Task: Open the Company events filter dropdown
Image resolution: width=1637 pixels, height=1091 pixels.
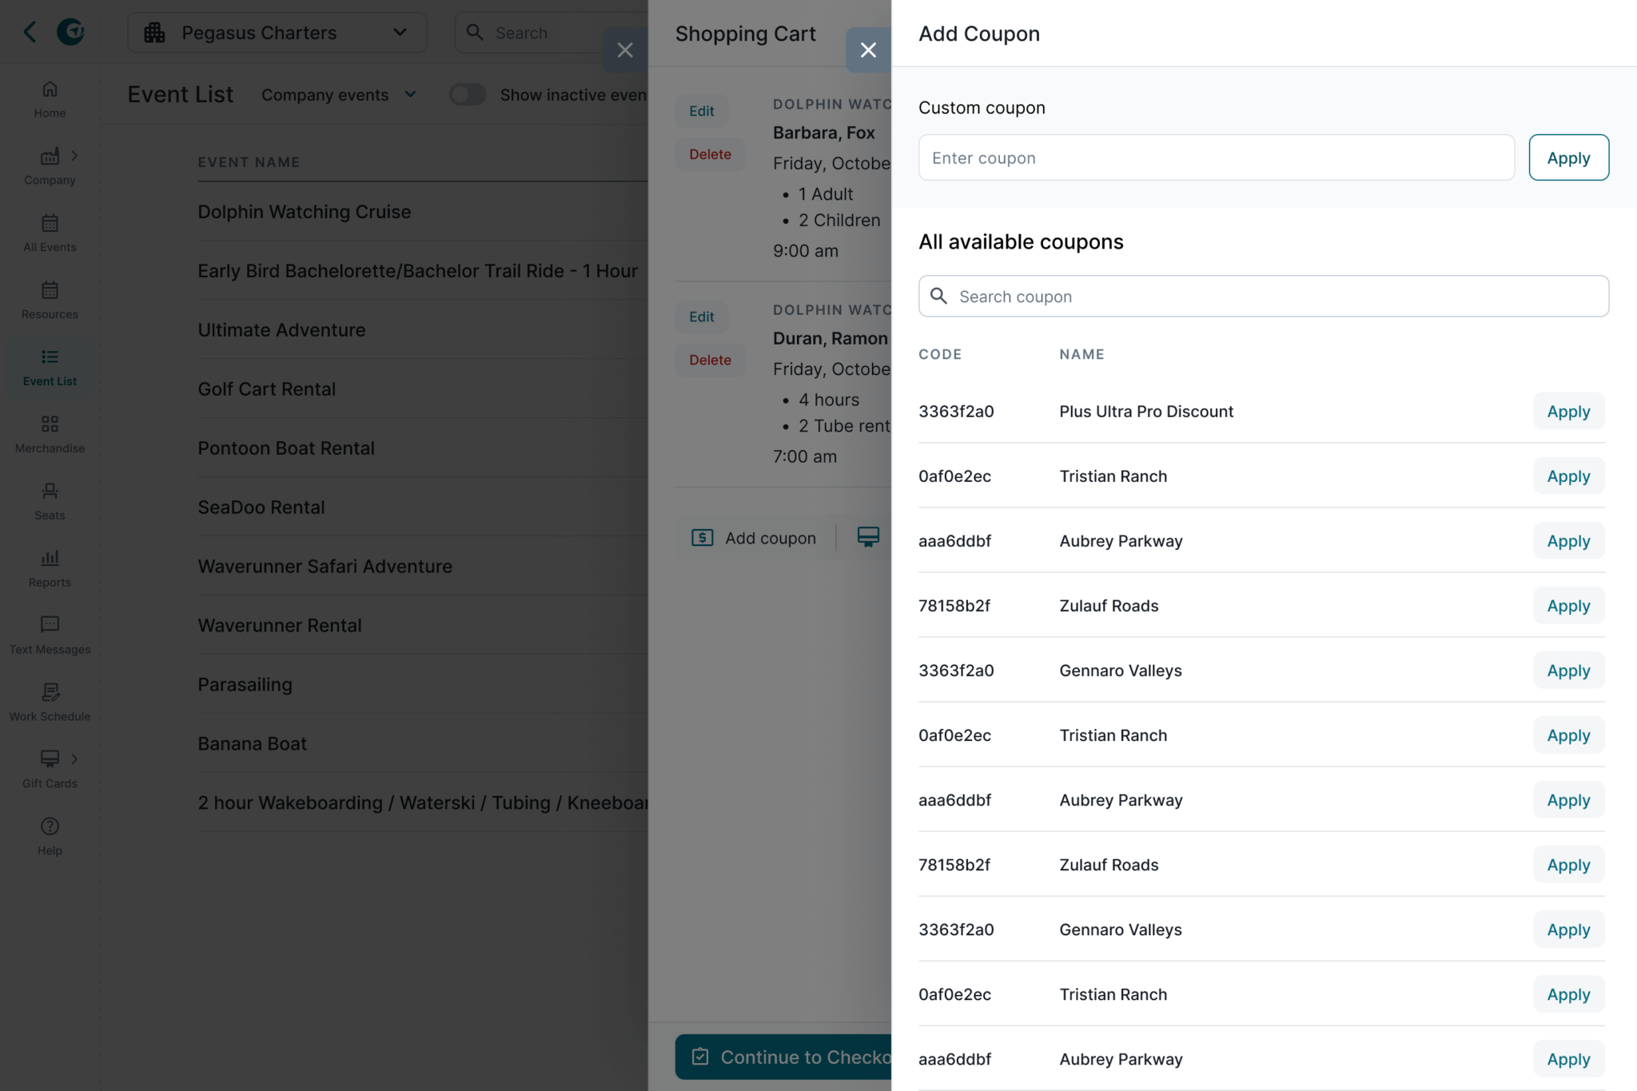Action: tap(339, 94)
